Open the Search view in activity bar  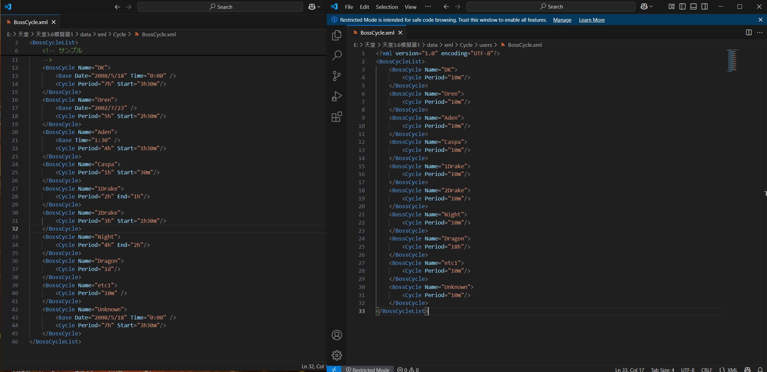(337, 56)
